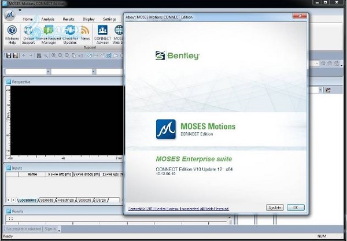
Task: Open the dropdown right of About dialog
Action: 320,90
